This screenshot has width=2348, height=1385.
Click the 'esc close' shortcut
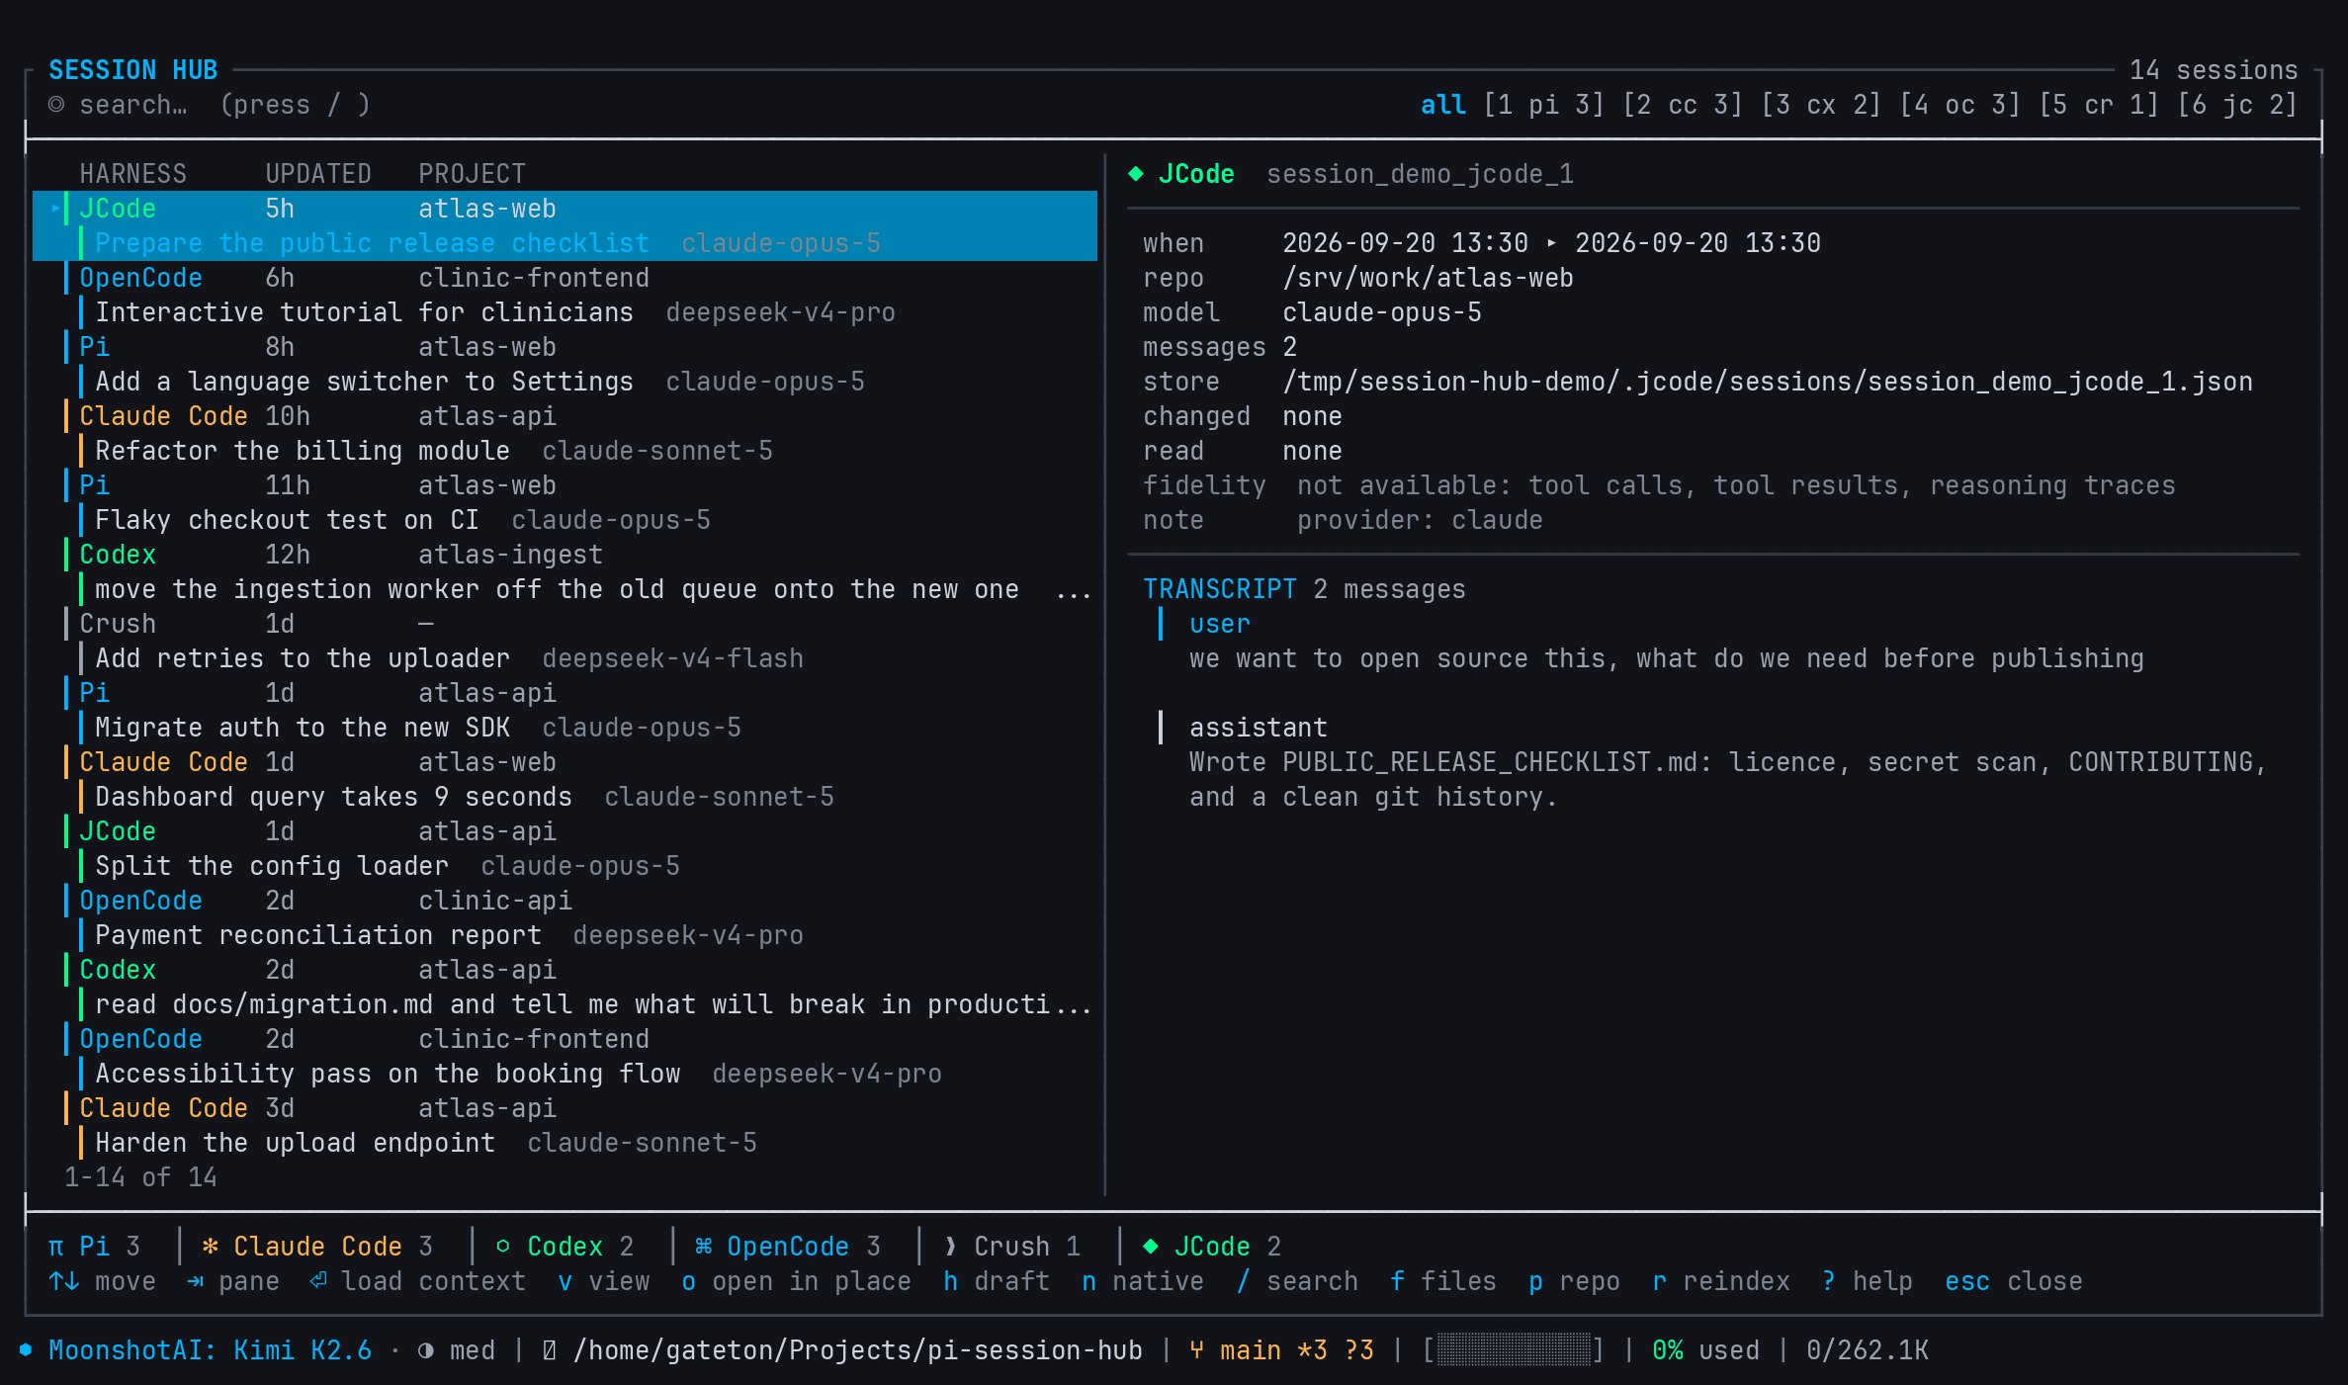coord(2014,1281)
